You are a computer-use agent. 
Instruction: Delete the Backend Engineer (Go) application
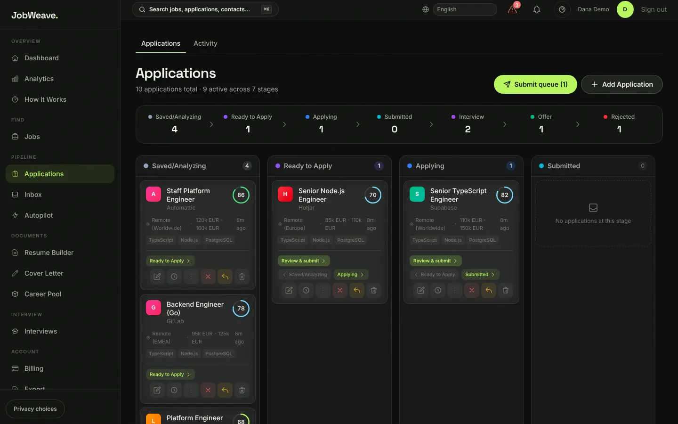[242, 390]
